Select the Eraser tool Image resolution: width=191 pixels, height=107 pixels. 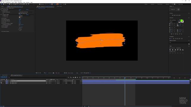[x=24, y=4]
